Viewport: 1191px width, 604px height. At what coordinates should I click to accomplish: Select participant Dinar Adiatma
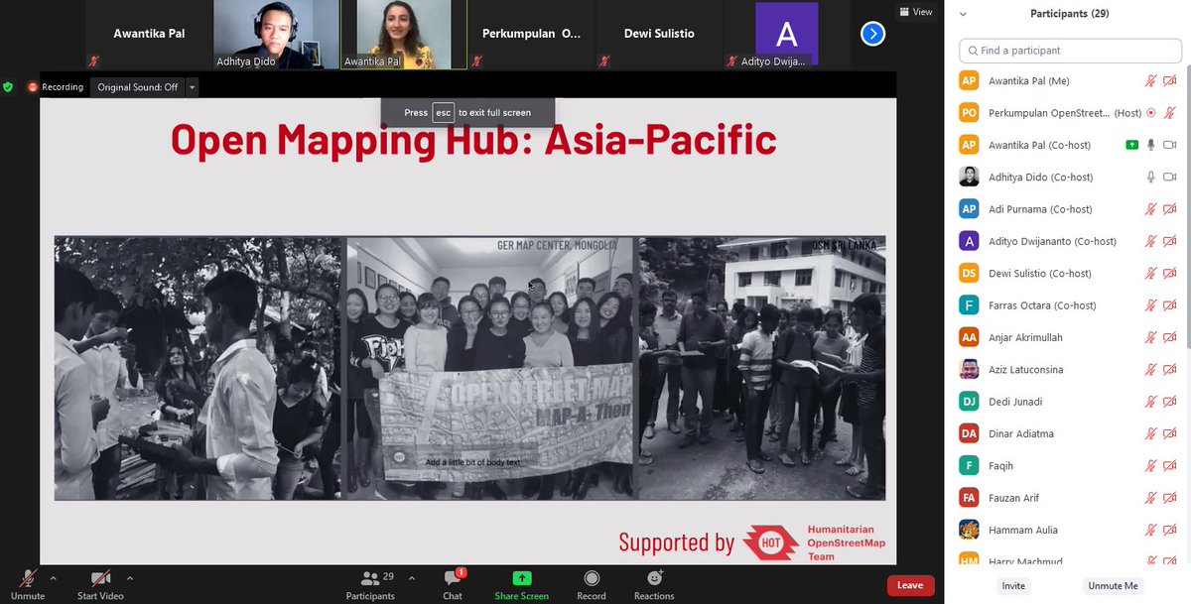[x=1068, y=433]
